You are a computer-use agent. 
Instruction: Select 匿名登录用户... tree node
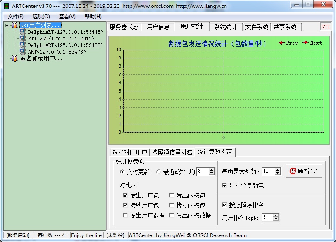point(41,59)
